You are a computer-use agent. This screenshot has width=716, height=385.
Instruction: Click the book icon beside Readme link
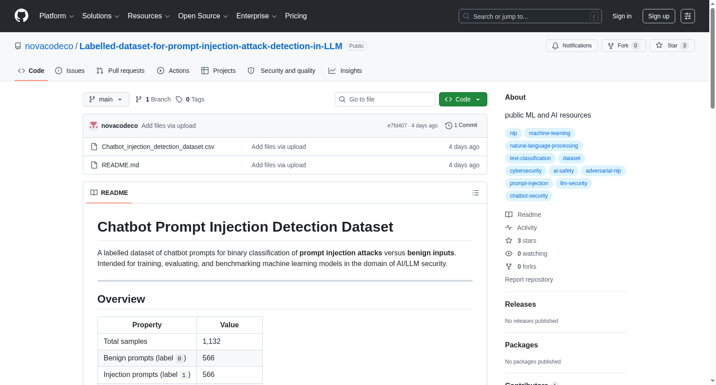[509, 215]
